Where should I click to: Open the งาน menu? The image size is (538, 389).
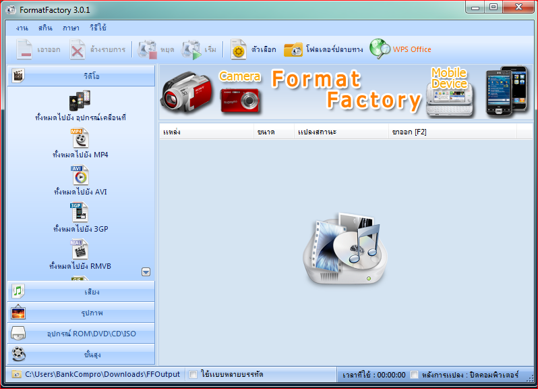click(x=22, y=28)
